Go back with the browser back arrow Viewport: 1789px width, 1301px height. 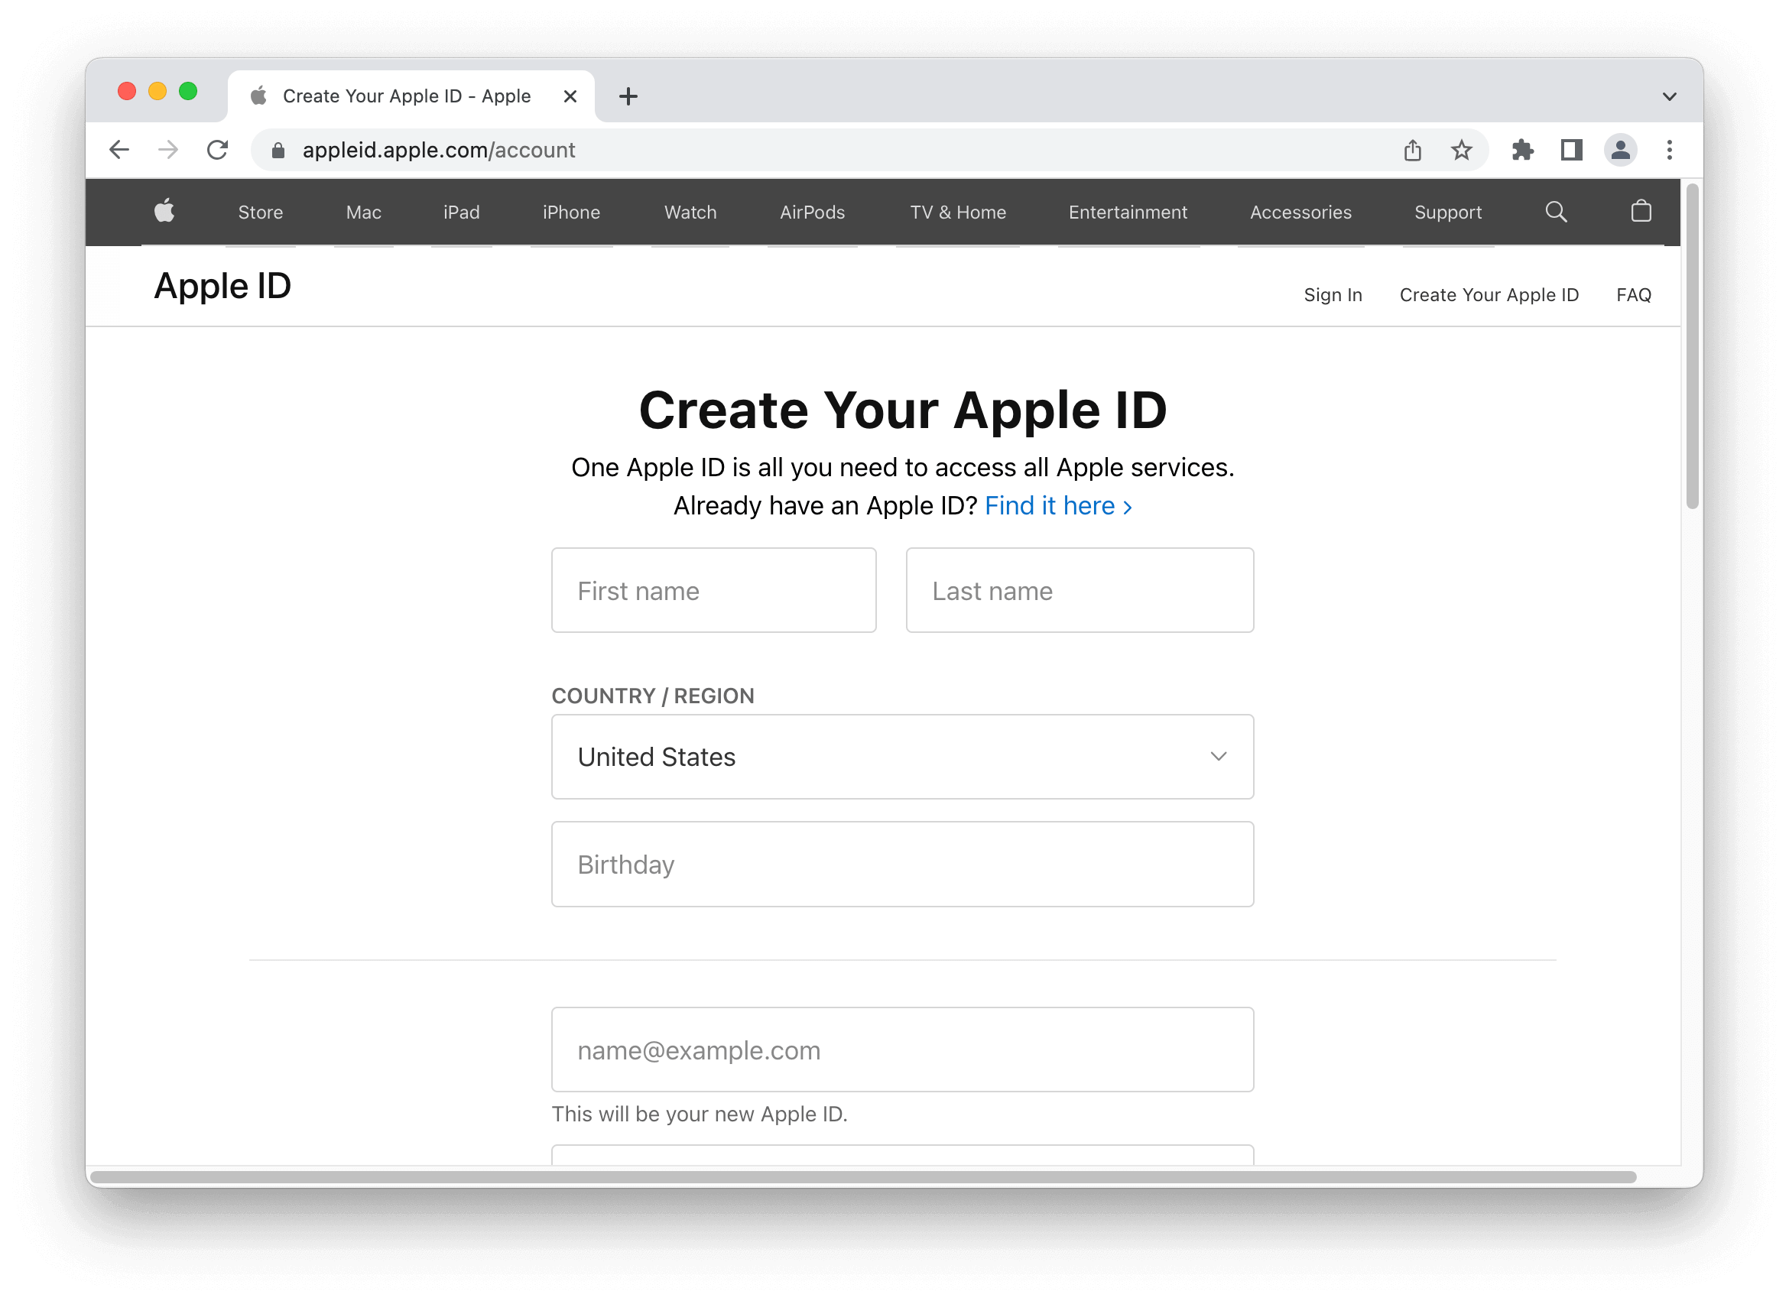coord(119,150)
